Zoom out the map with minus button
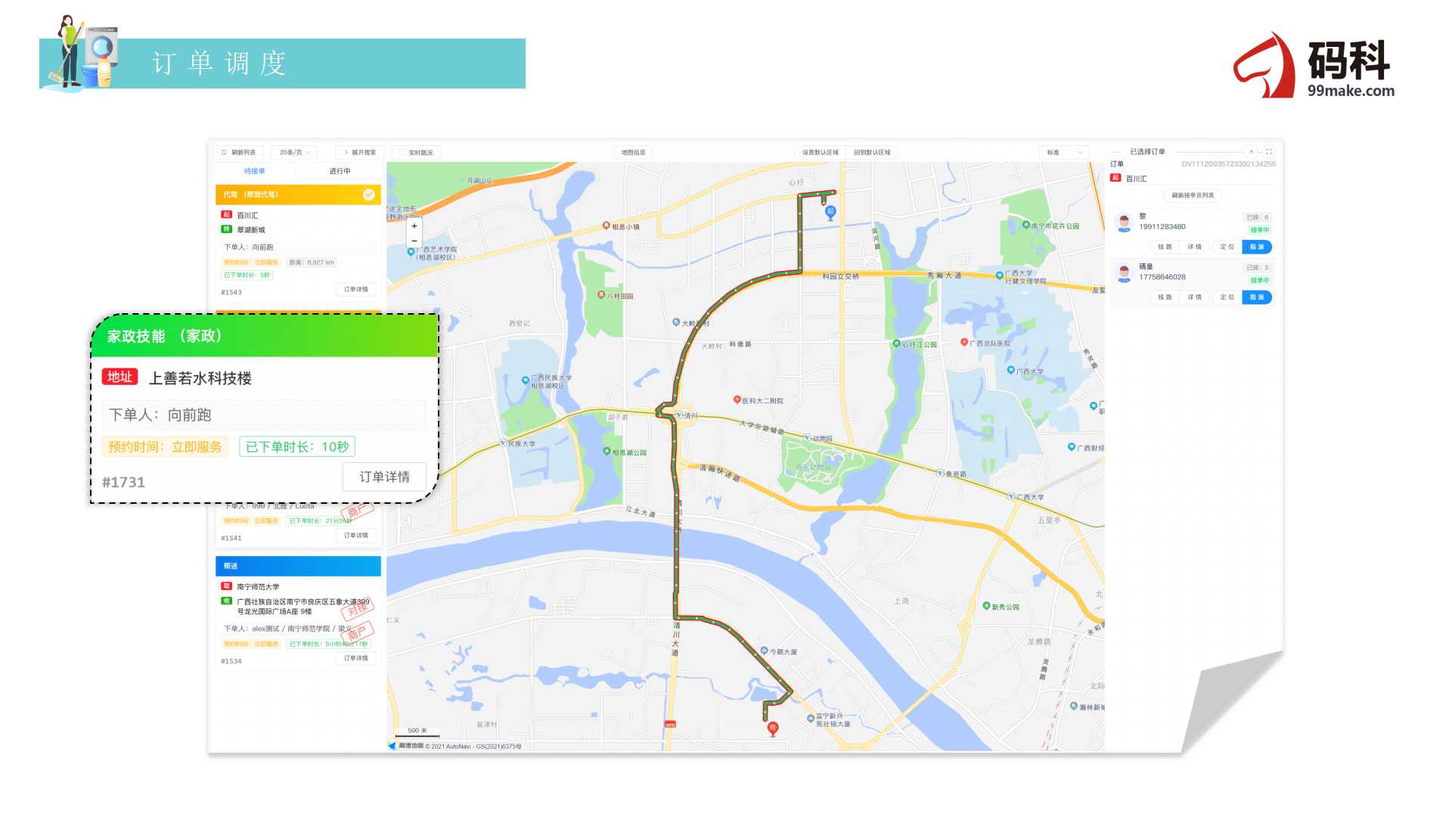This screenshot has width=1452, height=817. 414,241
